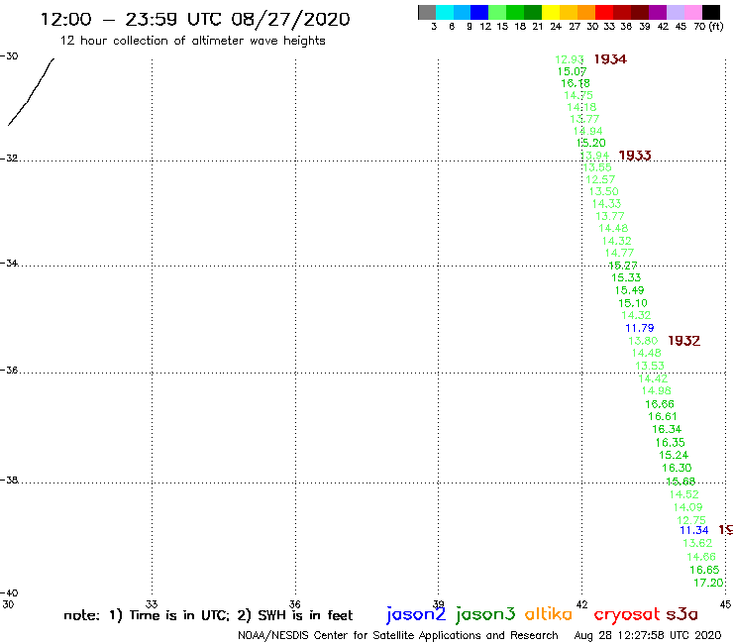Click the 12.57 wave height value
Image resolution: width=733 pixels, height=644 pixels.
[600, 179]
